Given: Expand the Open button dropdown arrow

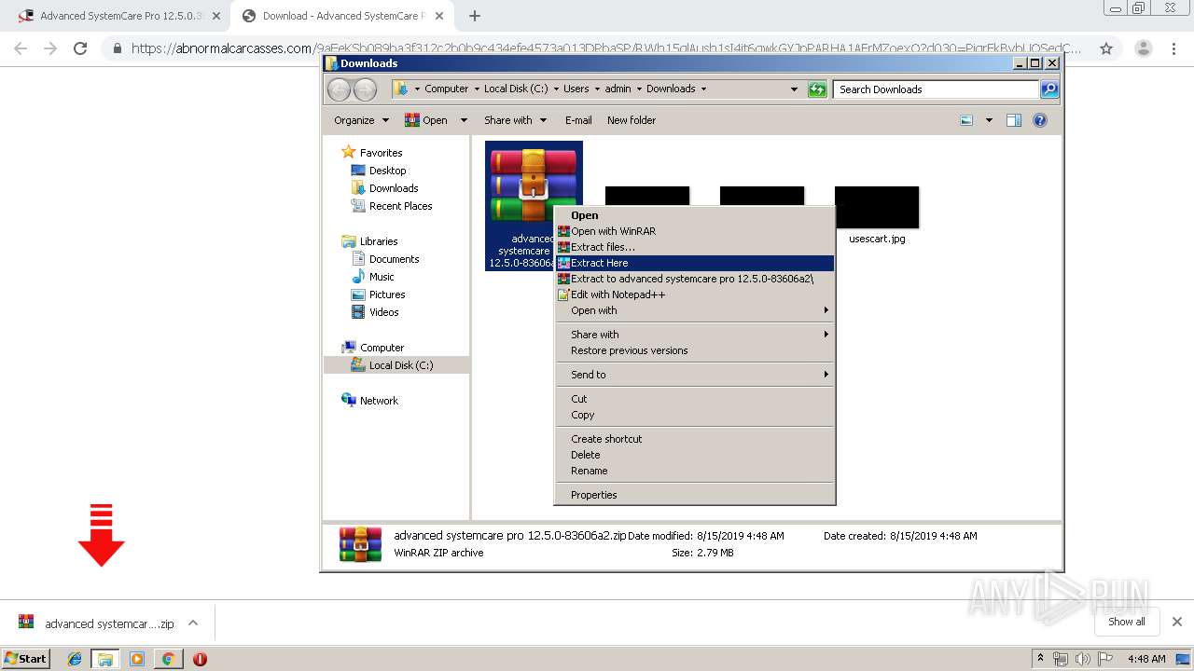Looking at the screenshot, I should coord(462,120).
